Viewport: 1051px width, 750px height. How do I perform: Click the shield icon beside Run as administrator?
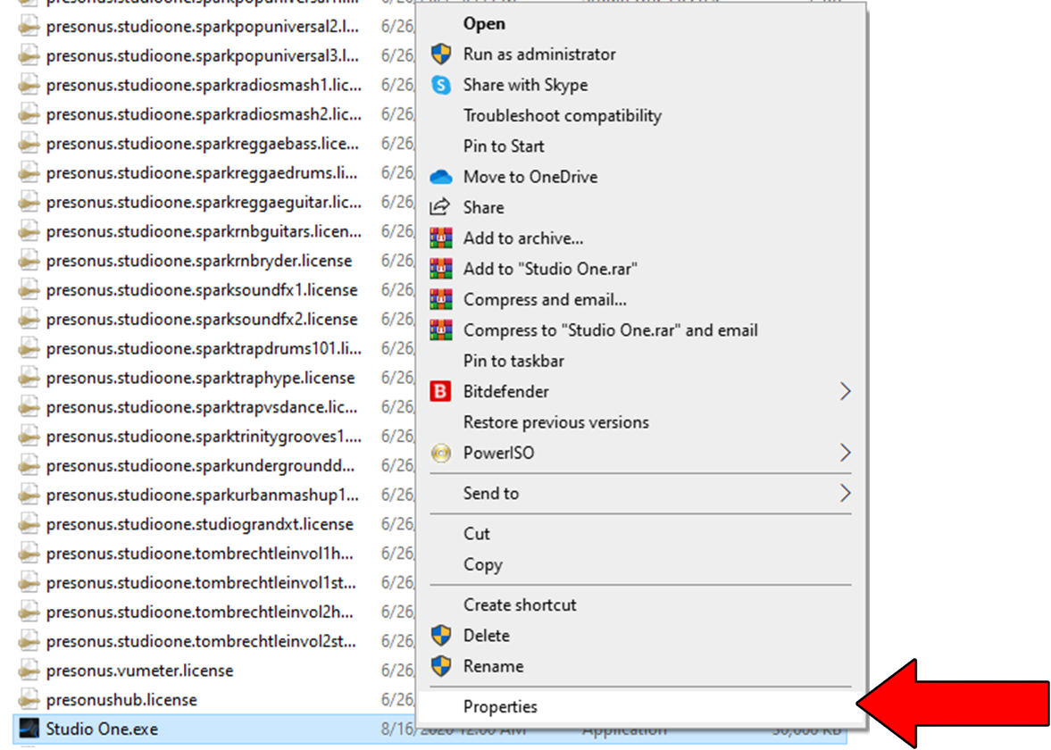(x=441, y=54)
